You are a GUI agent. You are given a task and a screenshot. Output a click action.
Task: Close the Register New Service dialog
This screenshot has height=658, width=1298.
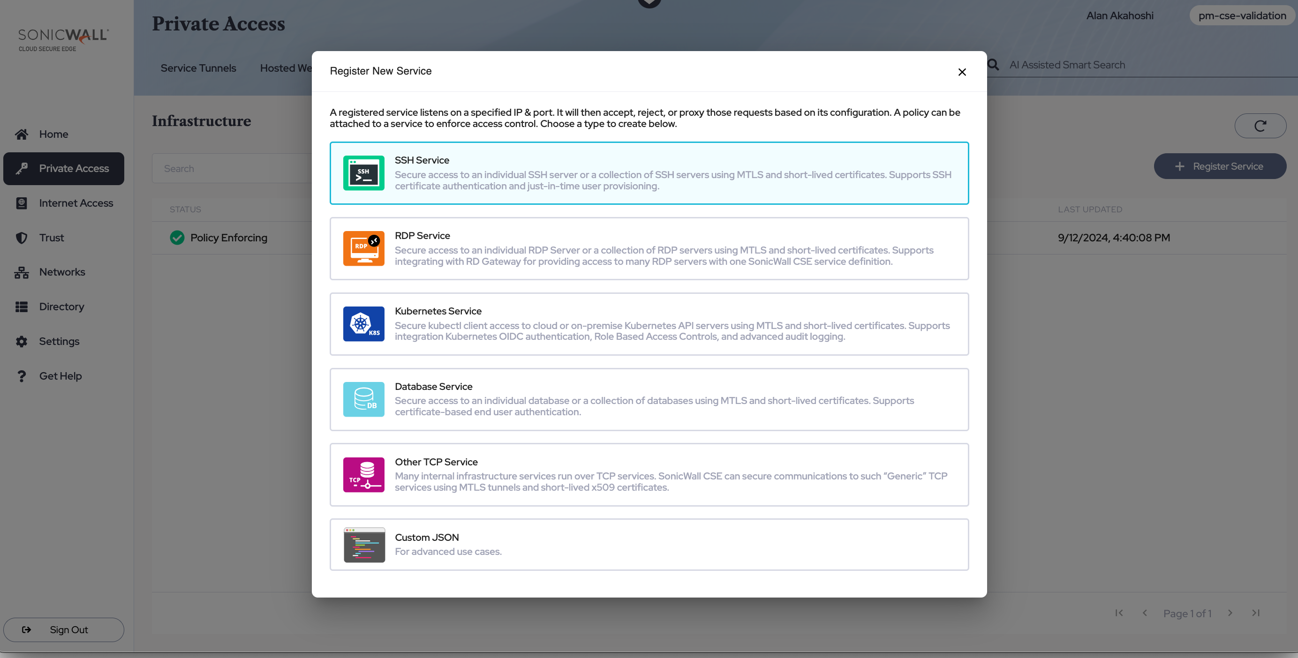(x=961, y=72)
